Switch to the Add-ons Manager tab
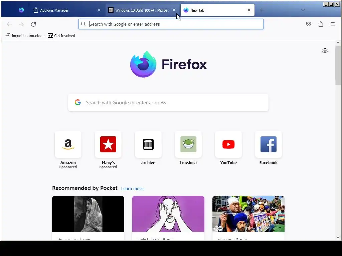 [67, 10]
